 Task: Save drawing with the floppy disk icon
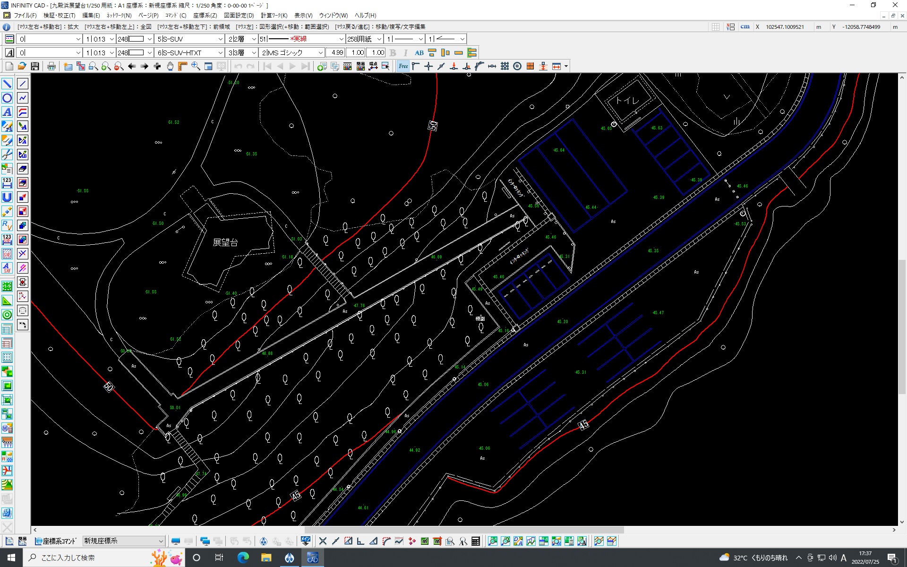point(35,66)
